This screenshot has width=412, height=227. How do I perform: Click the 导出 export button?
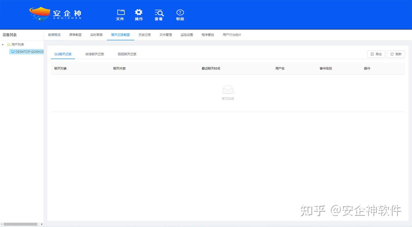pos(376,54)
